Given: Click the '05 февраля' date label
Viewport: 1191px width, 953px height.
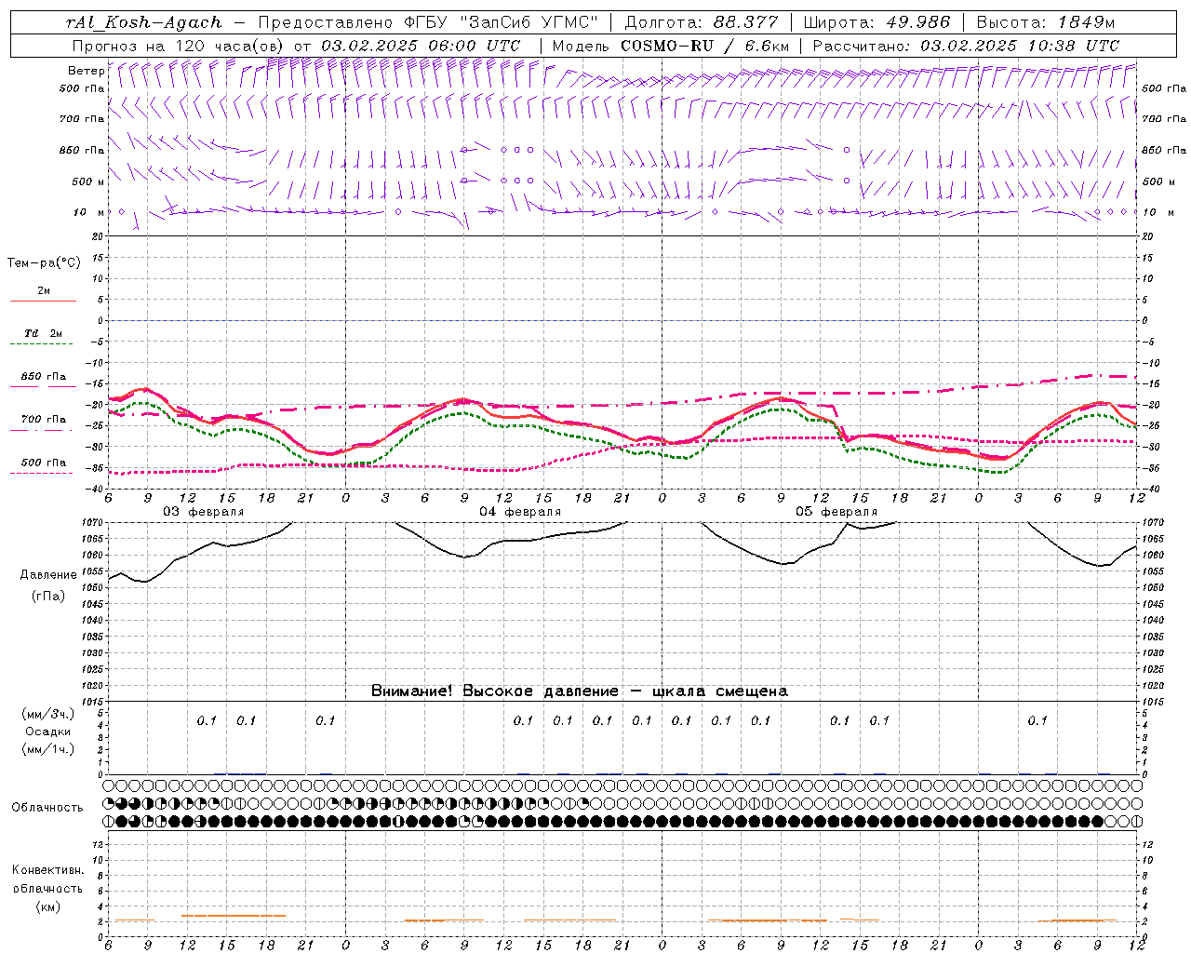Looking at the screenshot, I should pyautogui.click(x=836, y=512).
